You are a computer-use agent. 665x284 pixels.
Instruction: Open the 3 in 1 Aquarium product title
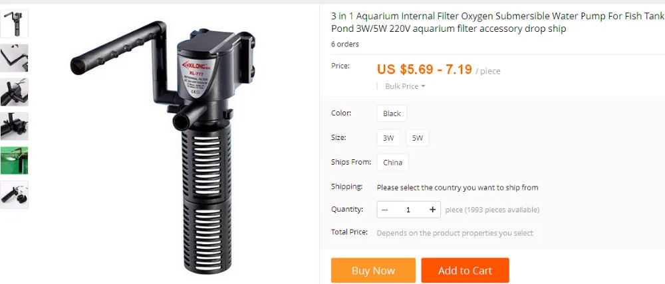[x=498, y=23]
